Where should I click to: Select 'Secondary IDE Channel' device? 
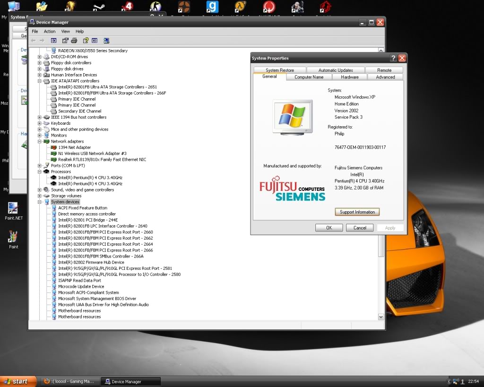[x=79, y=111]
